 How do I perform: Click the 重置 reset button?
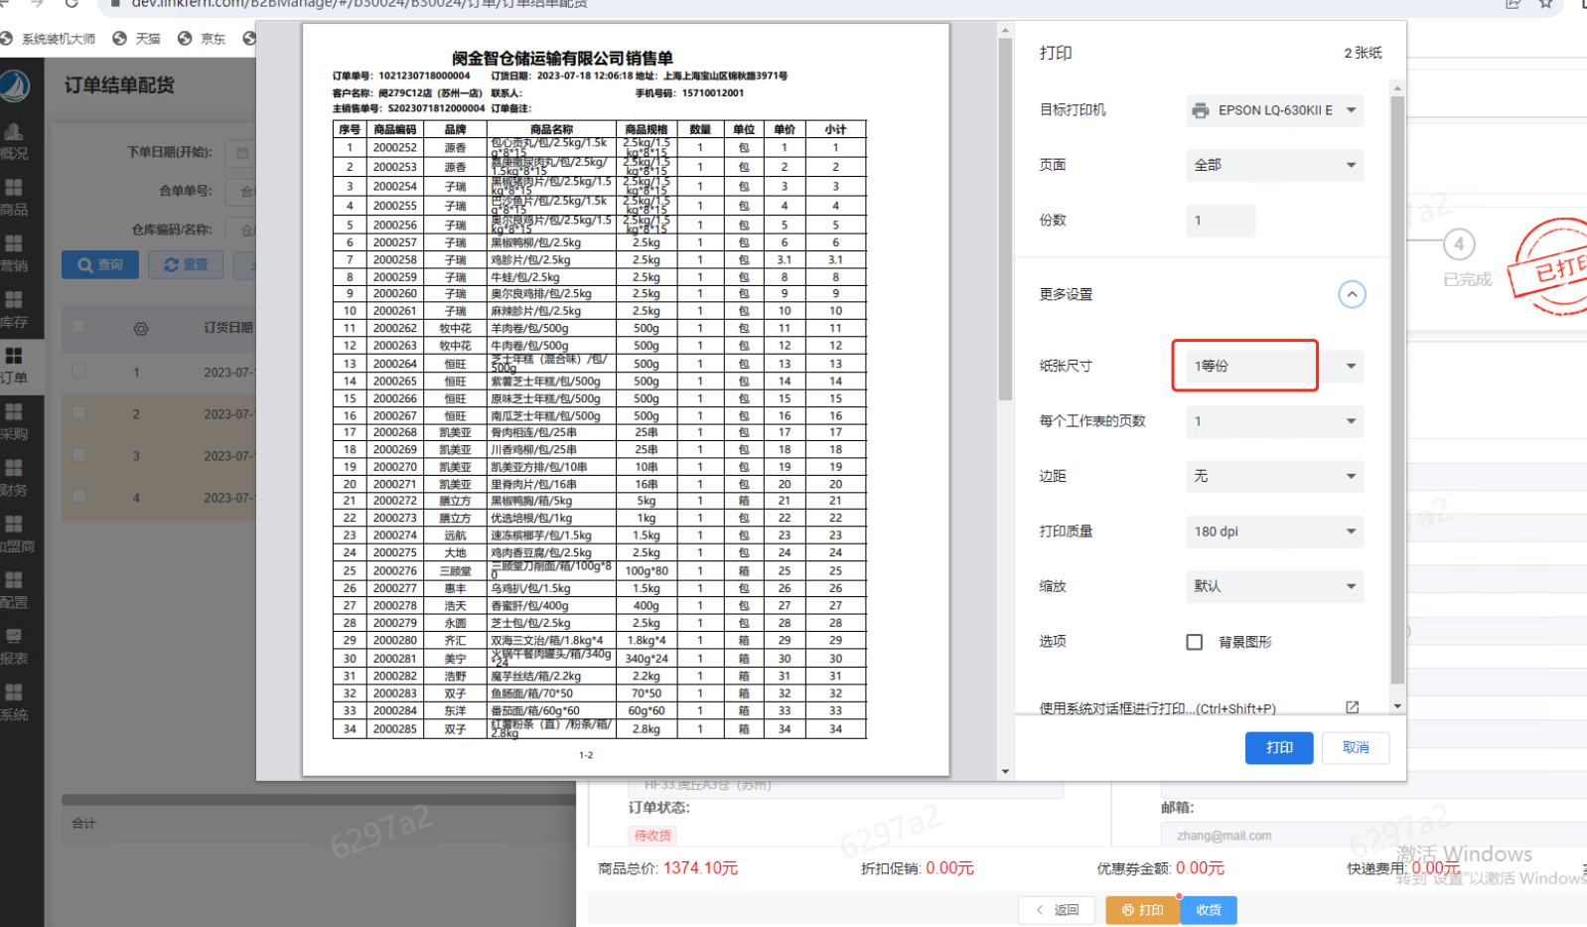coord(186,265)
